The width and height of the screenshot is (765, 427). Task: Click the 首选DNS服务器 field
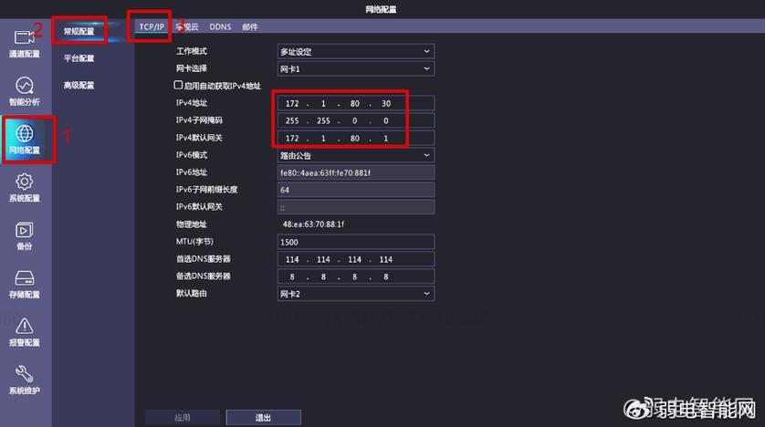point(356,259)
